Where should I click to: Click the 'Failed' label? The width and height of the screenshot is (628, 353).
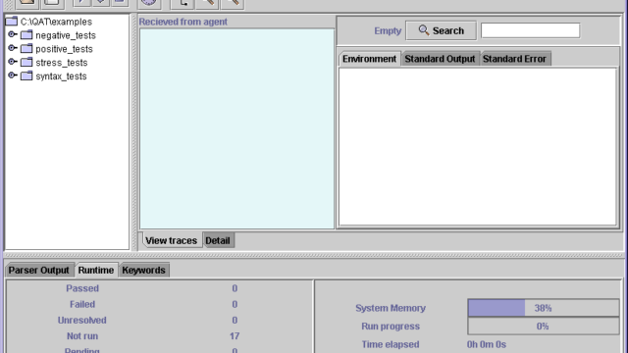[82, 304]
